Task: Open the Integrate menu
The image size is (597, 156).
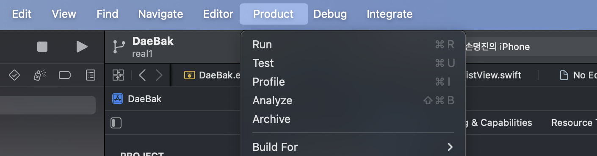Action: click(x=390, y=14)
